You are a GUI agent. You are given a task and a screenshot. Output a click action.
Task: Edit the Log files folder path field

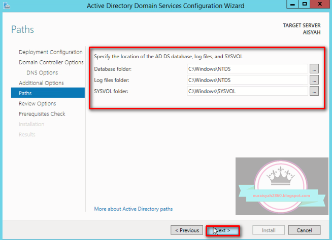247,80
